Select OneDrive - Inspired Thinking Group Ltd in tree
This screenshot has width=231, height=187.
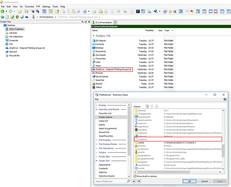[x=27, y=48]
